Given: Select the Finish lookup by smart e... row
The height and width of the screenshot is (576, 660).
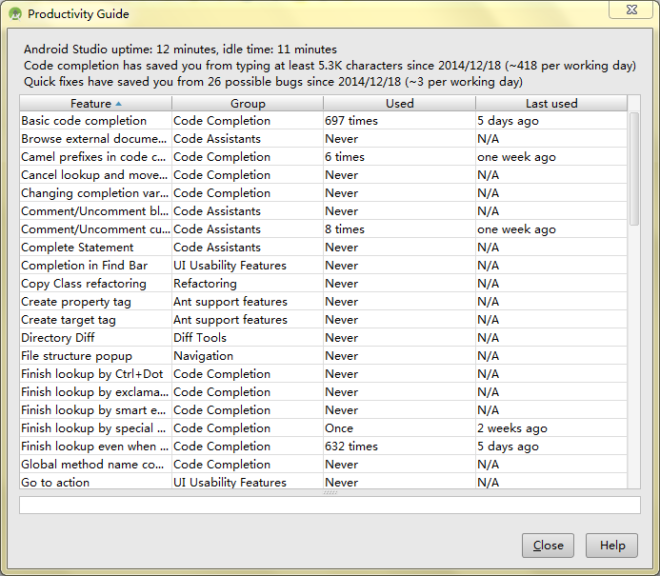Looking at the screenshot, I should [323, 410].
